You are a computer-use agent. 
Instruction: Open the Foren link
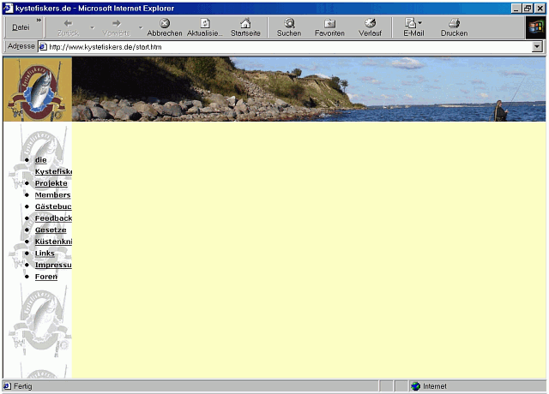[45, 277]
